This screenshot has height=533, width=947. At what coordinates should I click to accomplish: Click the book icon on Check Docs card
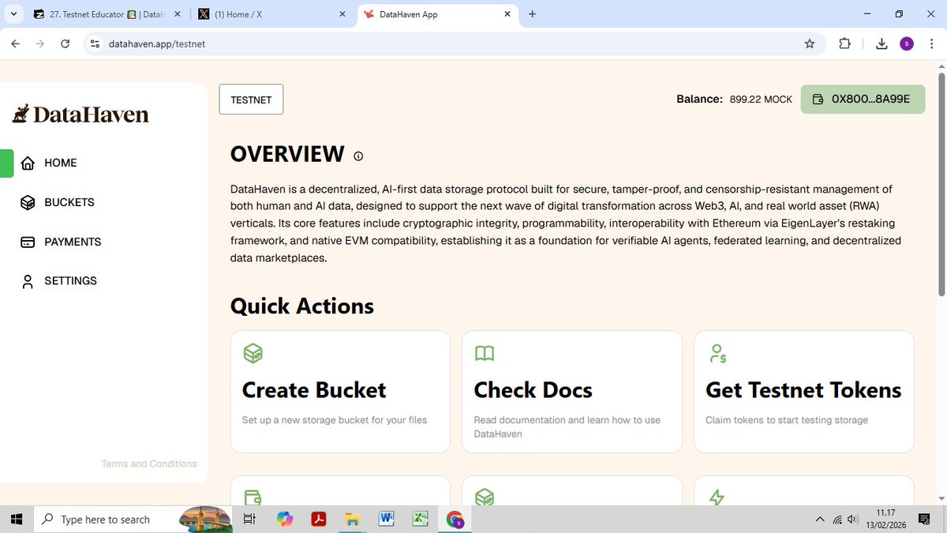(485, 354)
